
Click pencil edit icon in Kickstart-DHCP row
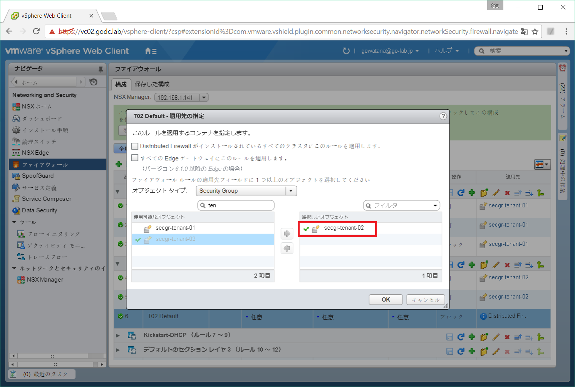click(496, 337)
